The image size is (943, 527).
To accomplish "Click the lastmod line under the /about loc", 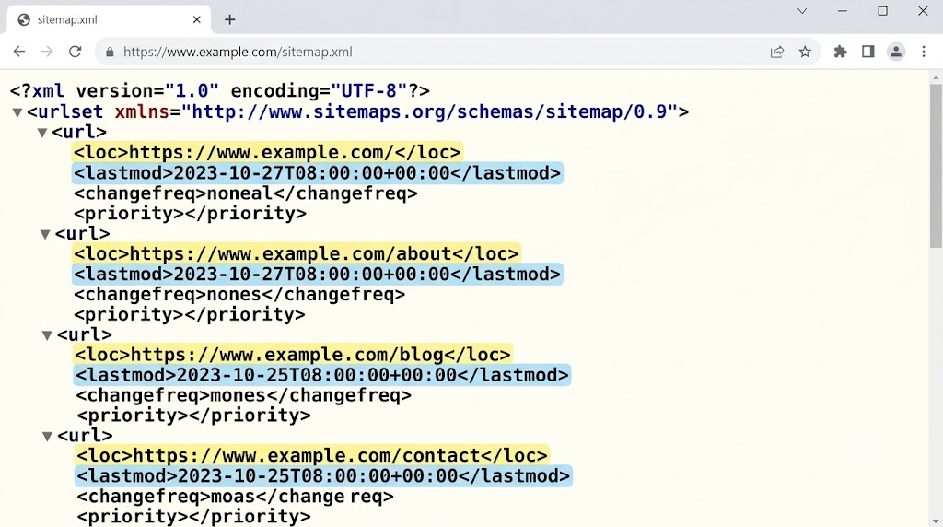I will (318, 275).
